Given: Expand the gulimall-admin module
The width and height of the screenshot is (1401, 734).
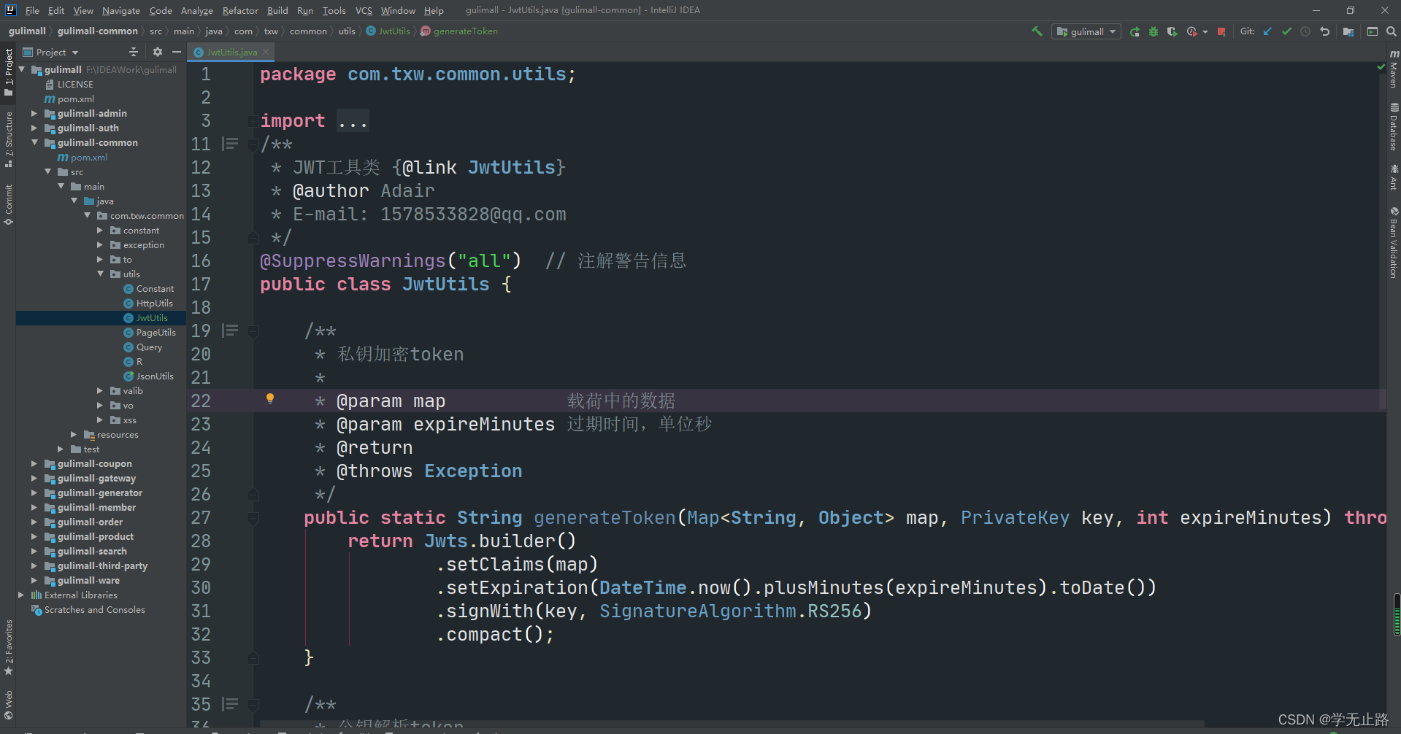Looking at the screenshot, I should tap(34, 113).
